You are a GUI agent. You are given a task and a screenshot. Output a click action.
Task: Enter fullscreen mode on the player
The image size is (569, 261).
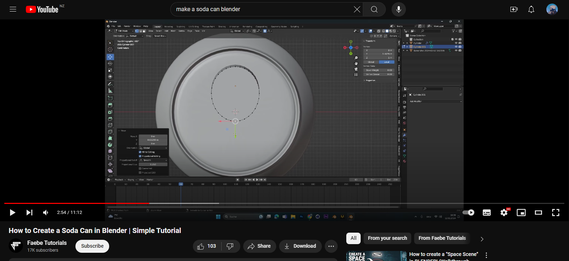tap(556, 213)
